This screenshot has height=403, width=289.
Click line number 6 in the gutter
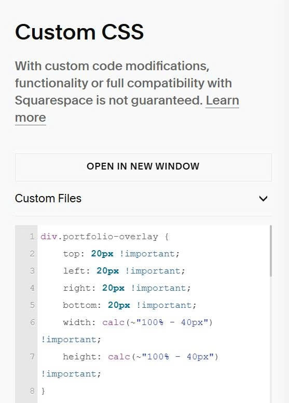point(32,322)
